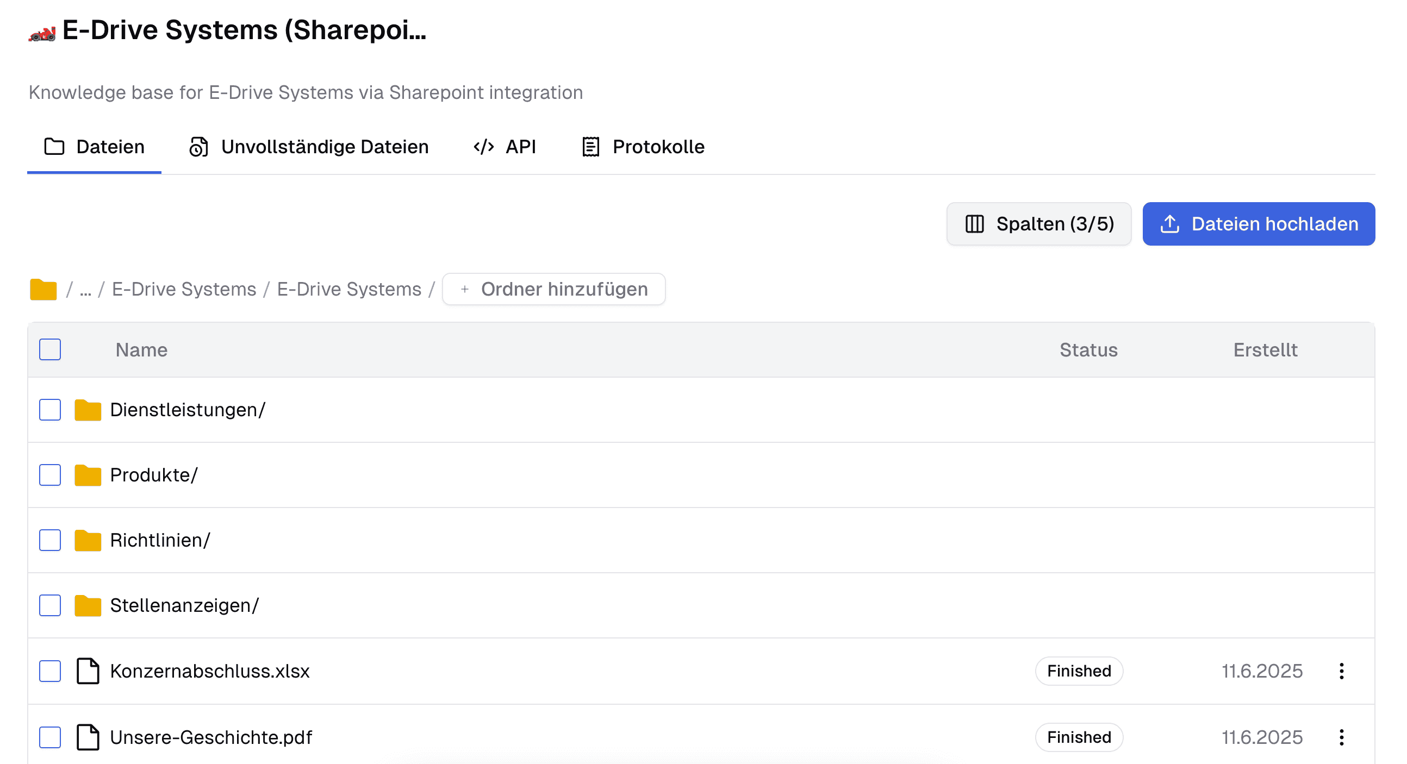Open the kebab menu for Unsere-Geschichte.pdf
Screen dimensions: 1407x764
click(x=1342, y=737)
